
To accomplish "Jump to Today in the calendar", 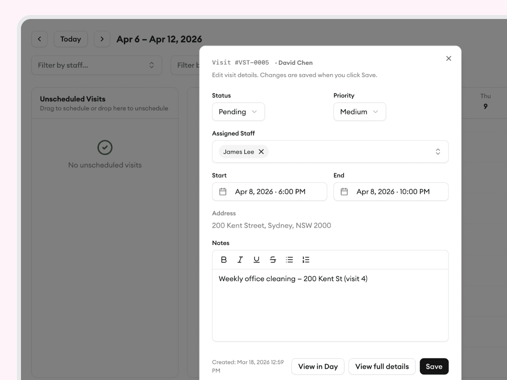I will coord(71,38).
